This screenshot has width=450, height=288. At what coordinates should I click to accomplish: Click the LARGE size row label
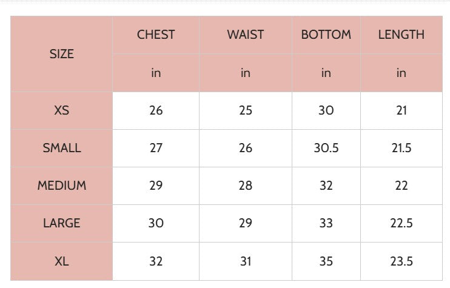click(61, 223)
